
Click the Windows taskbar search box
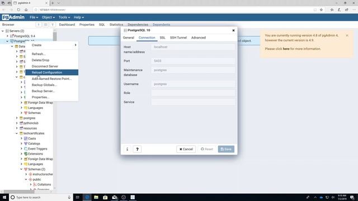41,197
